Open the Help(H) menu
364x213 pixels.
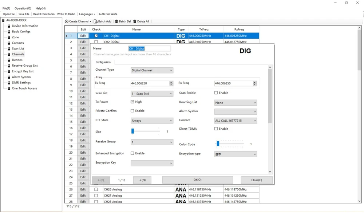click(40, 8)
